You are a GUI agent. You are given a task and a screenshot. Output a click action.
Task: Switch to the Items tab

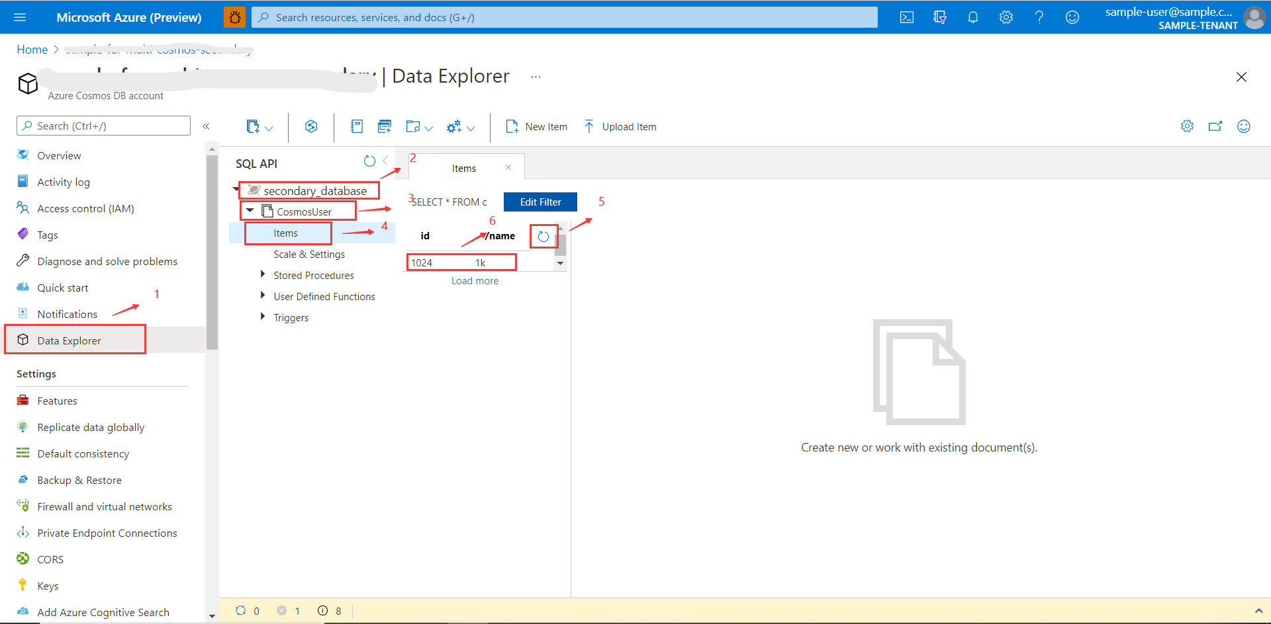[464, 169]
